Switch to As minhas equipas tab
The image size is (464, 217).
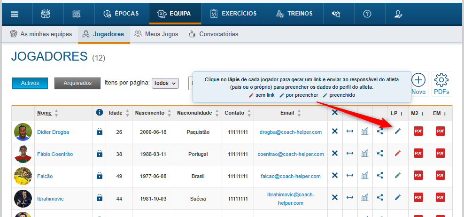click(x=41, y=34)
